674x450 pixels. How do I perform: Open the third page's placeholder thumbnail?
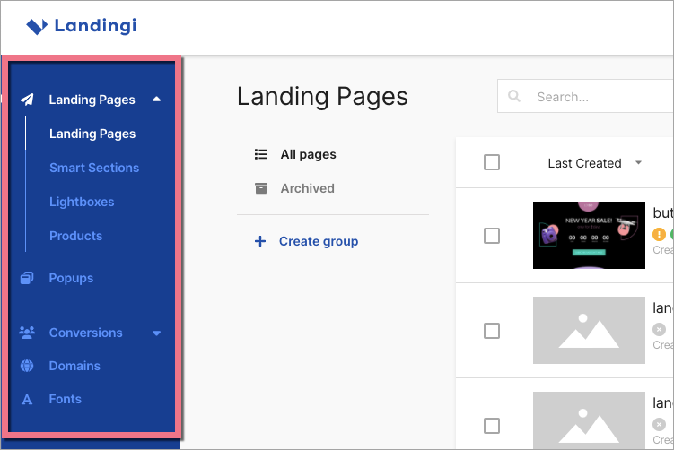click(589, 420)
